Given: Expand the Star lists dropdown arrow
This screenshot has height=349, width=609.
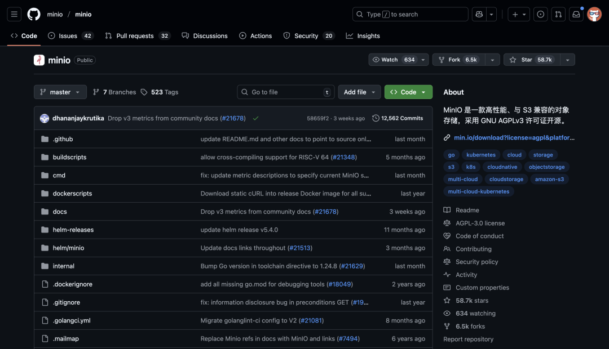Looking at the screenshot, I should (x=567, y=60).
